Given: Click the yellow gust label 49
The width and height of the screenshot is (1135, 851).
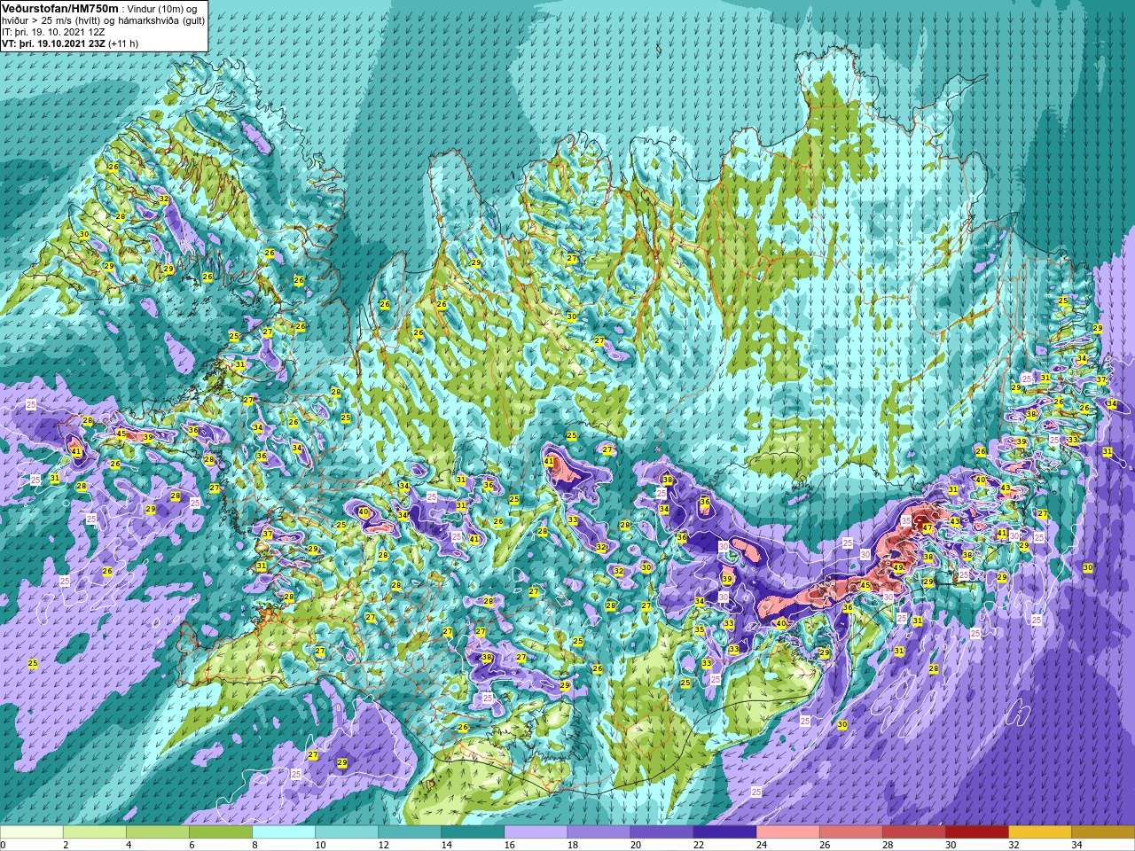Looking at the screenshot, I should [x=898, y=568].
